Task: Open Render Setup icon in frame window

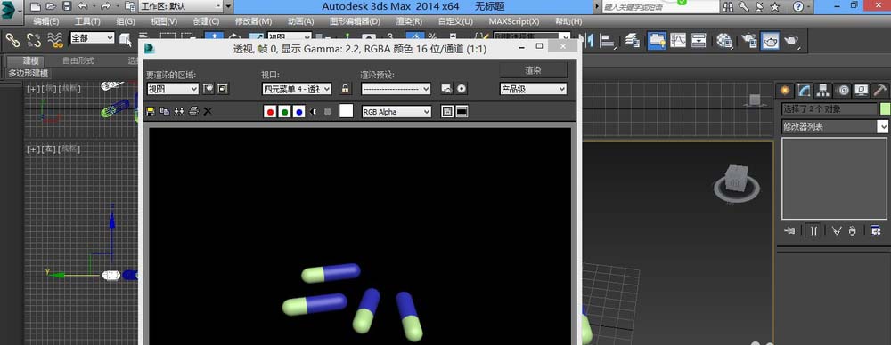Action: 446,89
